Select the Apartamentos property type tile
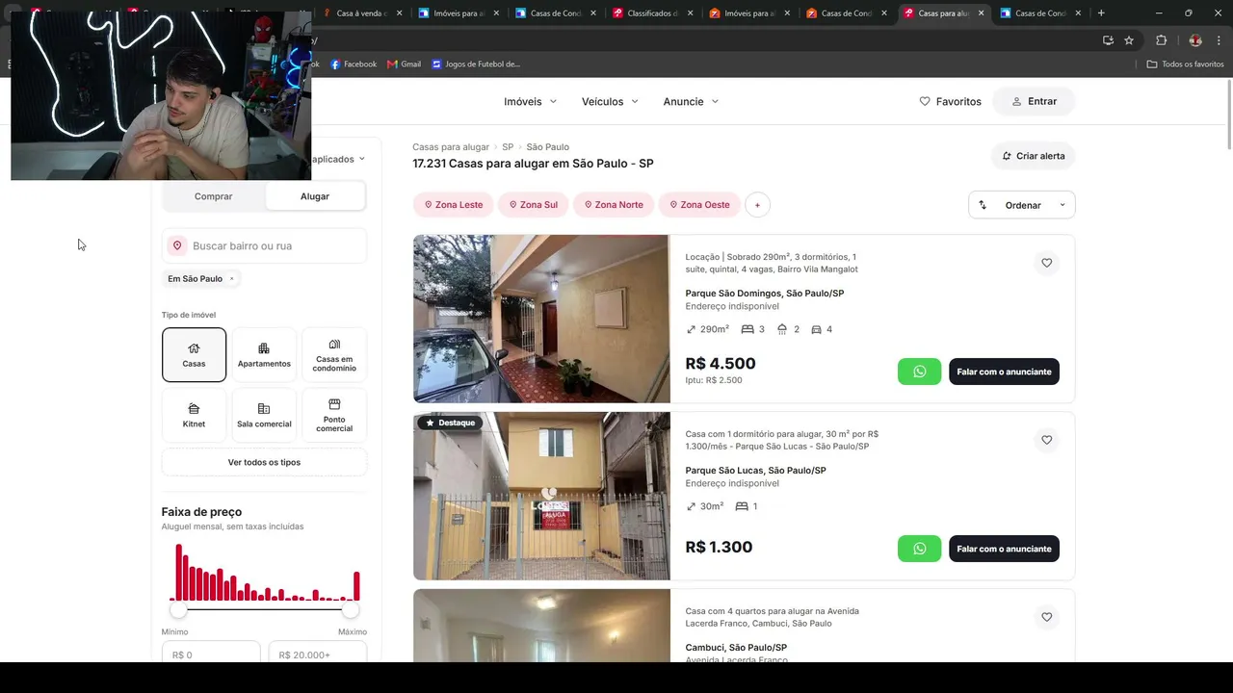The width and height of the screenshot is (1233, 693). (264, 354)
